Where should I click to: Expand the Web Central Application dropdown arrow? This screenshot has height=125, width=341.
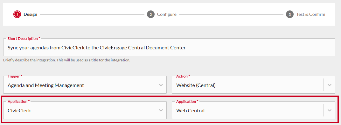[330, 110]
